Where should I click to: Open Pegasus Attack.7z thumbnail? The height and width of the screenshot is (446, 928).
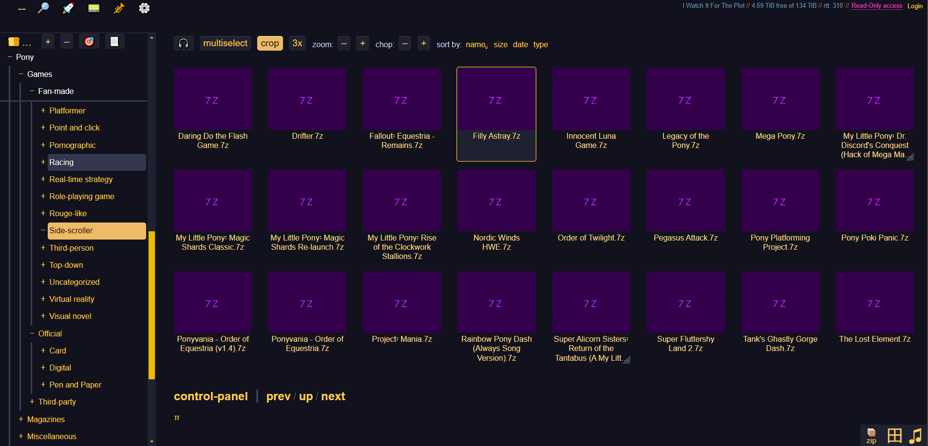click(x=685, y=201)
